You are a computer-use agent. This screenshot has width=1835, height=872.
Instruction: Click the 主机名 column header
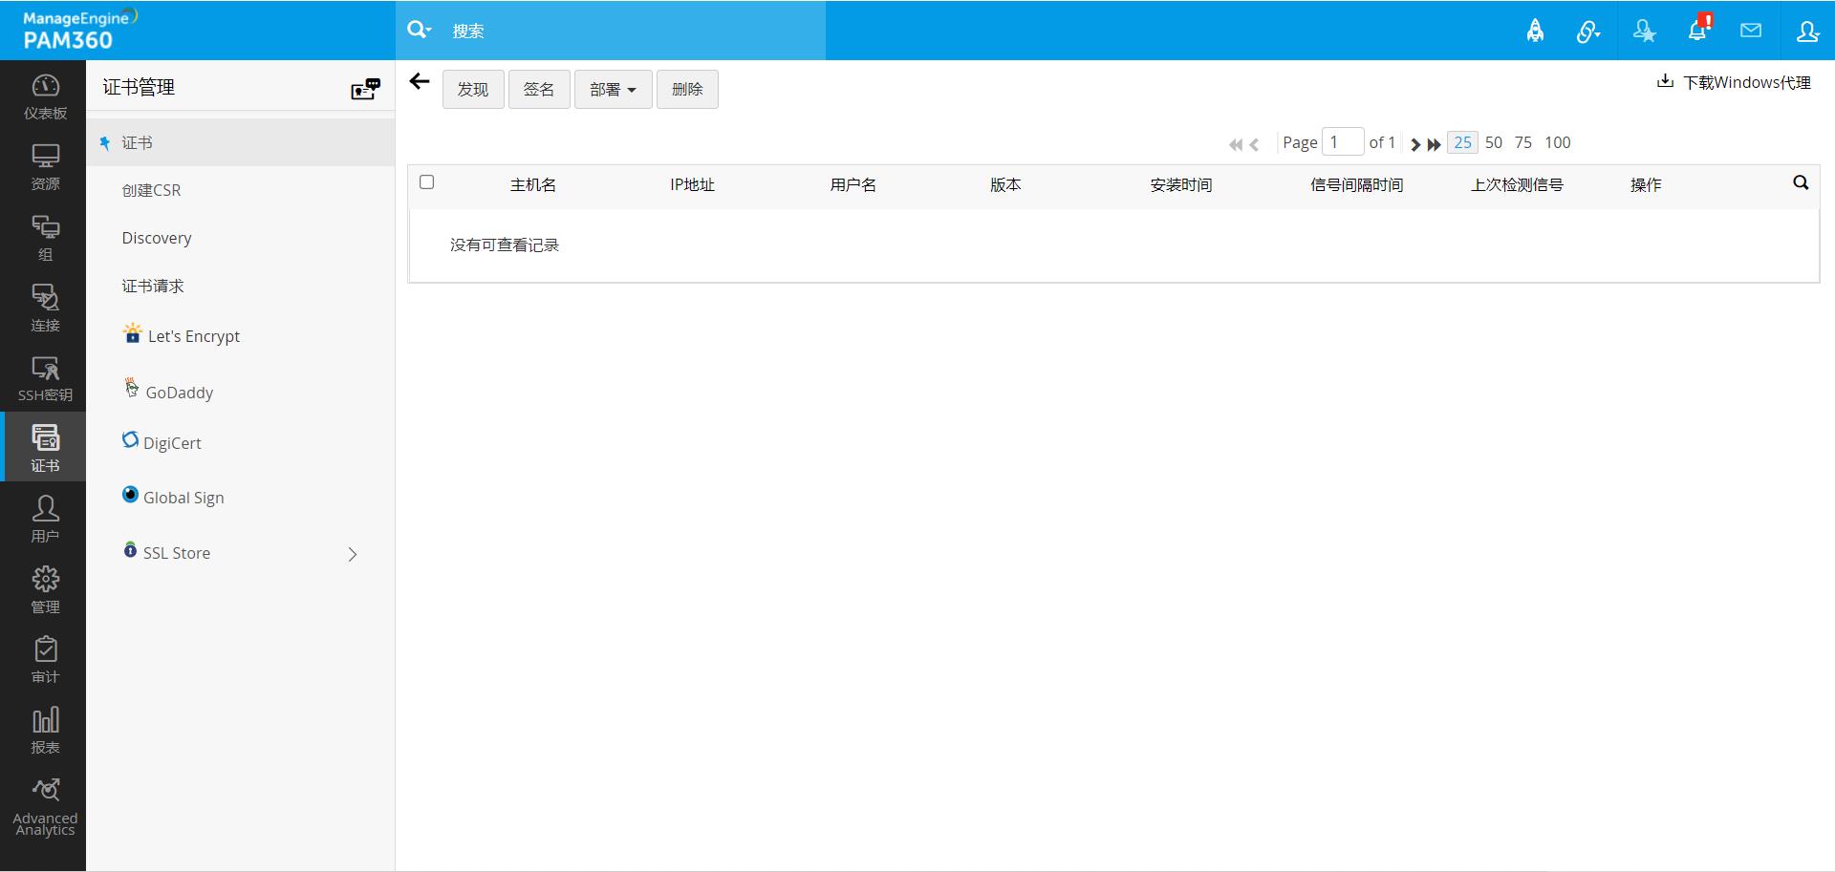click(x=533, y=184)
